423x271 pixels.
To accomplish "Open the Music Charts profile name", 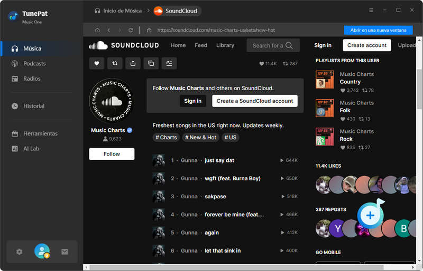I will 108,130.
